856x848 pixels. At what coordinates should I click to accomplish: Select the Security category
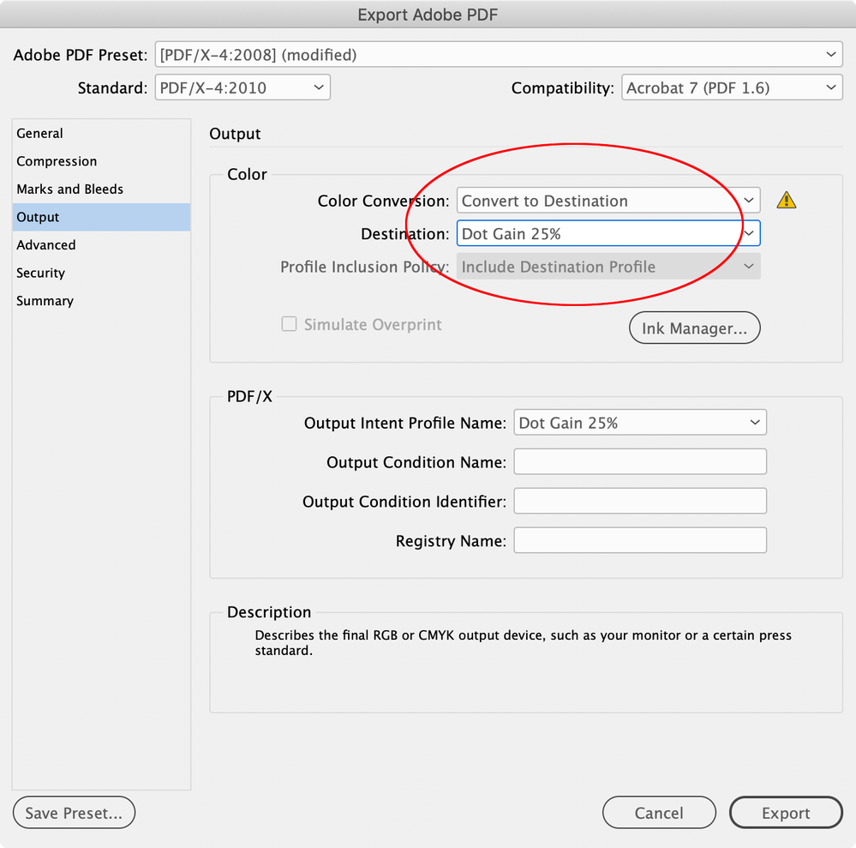[x=101, y=273]
